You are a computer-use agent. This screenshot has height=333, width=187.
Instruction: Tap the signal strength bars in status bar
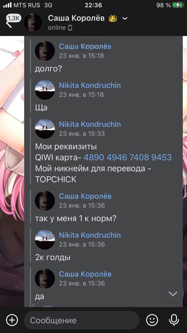[x=7, y=5]
